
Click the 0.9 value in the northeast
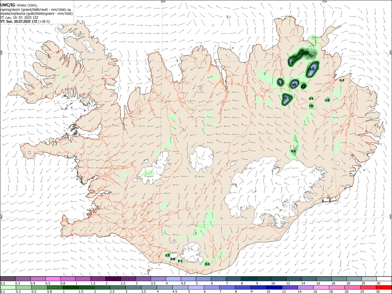click(x=327, y=100)
